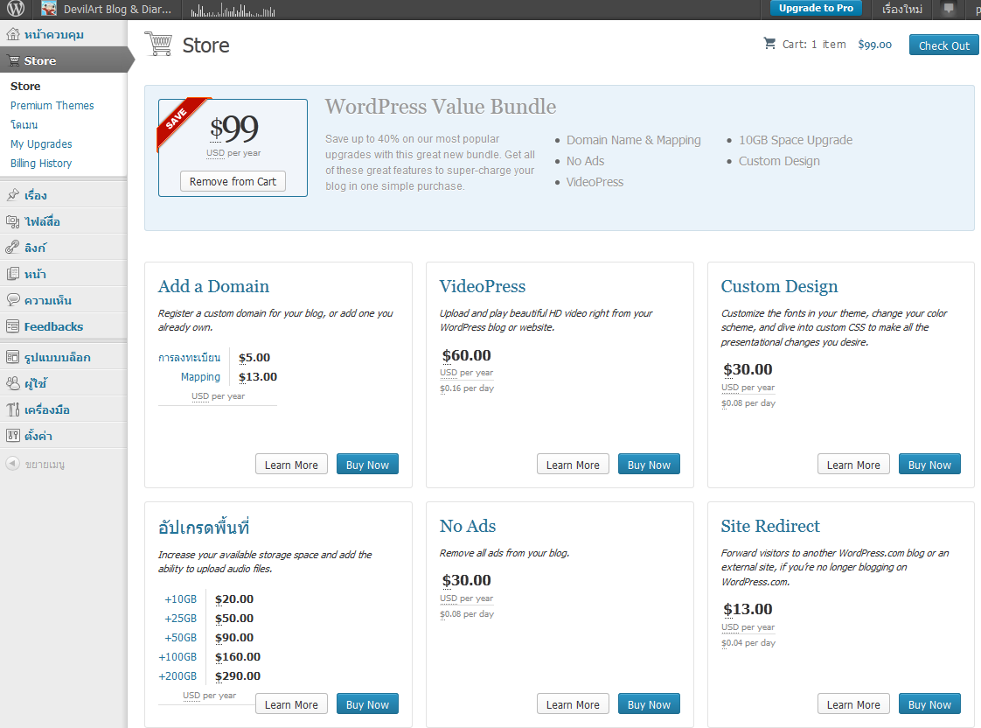Image resolution: width=981 pixels, height=728 pixels.
Task: Click the +50GB storage option
Action: click(x=180, y=637)
